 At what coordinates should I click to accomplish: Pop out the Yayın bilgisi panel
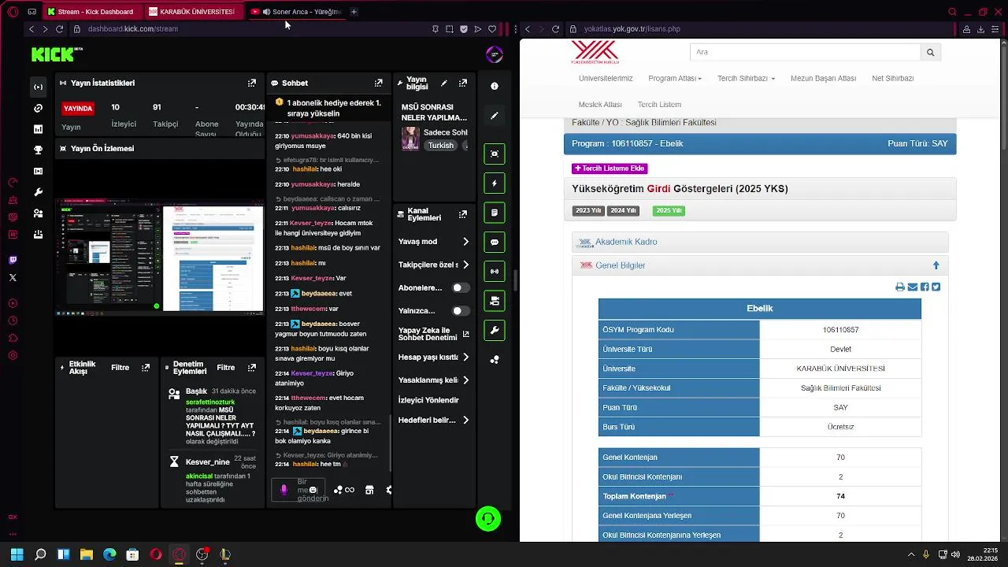click(463, 83)
